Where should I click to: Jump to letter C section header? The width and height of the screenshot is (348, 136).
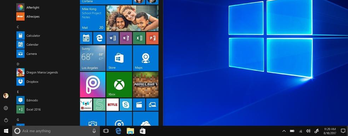click(18, 27)
